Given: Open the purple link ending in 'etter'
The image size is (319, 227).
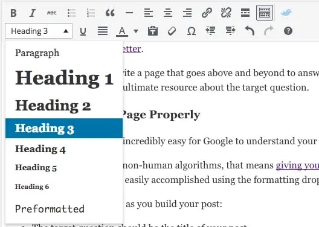Looking at the screenshot, I should (x=132, y=49).
